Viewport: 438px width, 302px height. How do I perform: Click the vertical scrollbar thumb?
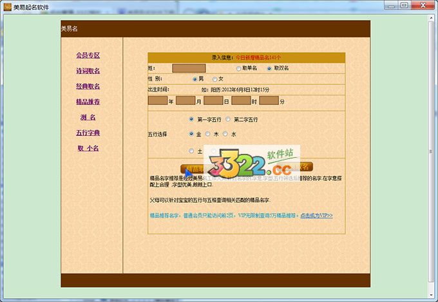pos(431,151)
